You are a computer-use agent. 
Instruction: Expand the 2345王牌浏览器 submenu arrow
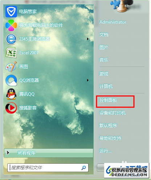pyautogui.click(x=88, y=39)
